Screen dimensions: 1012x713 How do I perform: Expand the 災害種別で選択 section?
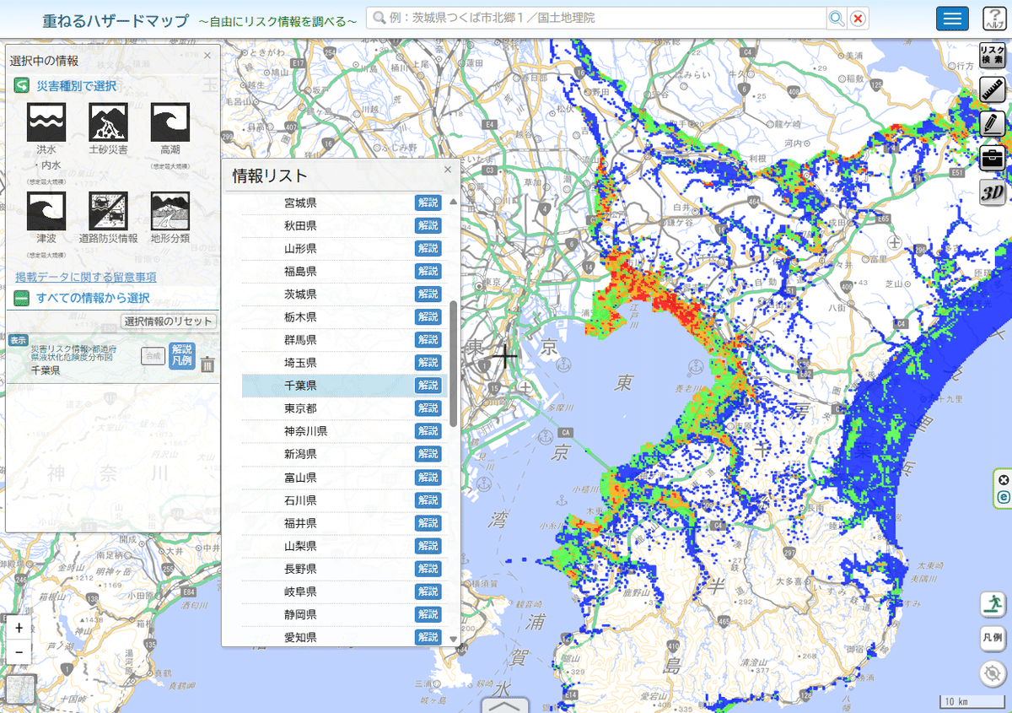23,85
